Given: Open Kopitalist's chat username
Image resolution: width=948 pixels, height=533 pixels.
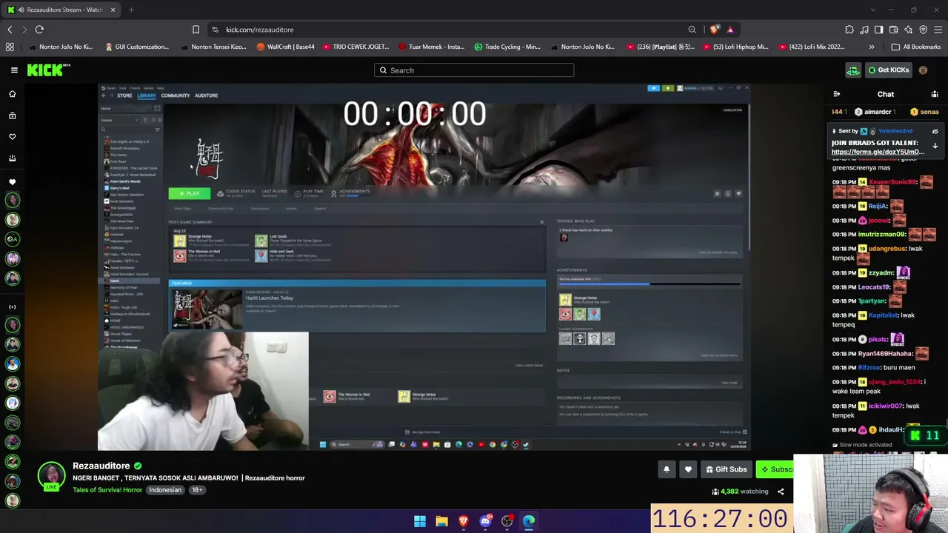Looking at the screenshot, I should [x=883, y=315].
